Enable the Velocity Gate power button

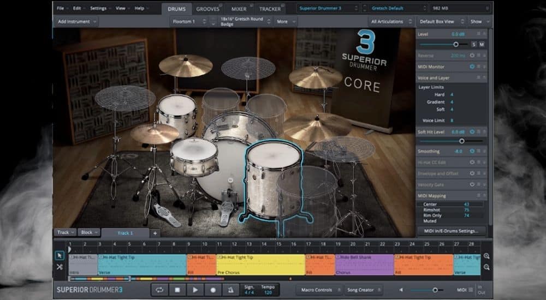tap(472, 184)
